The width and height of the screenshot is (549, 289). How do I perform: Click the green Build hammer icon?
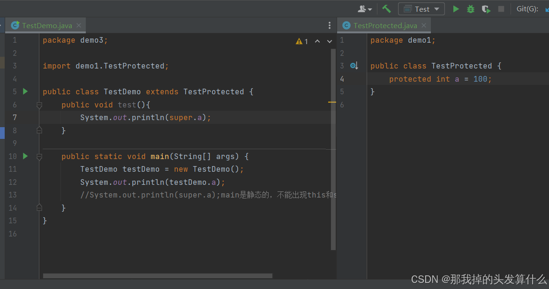click(x=386, y=9)
